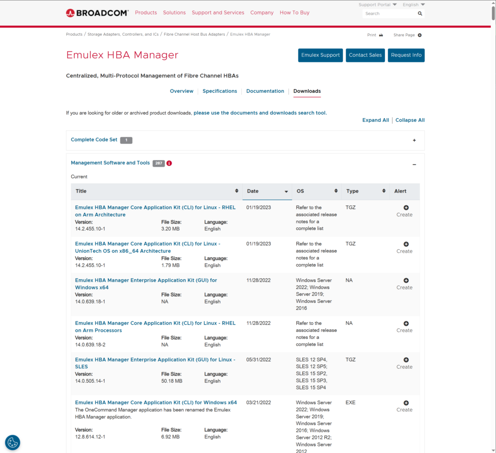Click the Emulex Support button

pos(320,55)
